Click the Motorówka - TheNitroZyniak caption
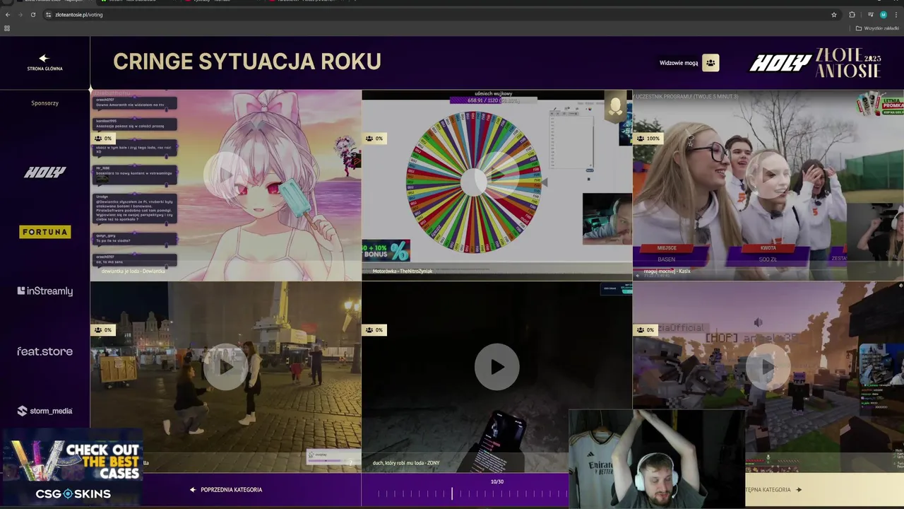The width and height of the screenshot is (904, 509). (x=403, y=271)
